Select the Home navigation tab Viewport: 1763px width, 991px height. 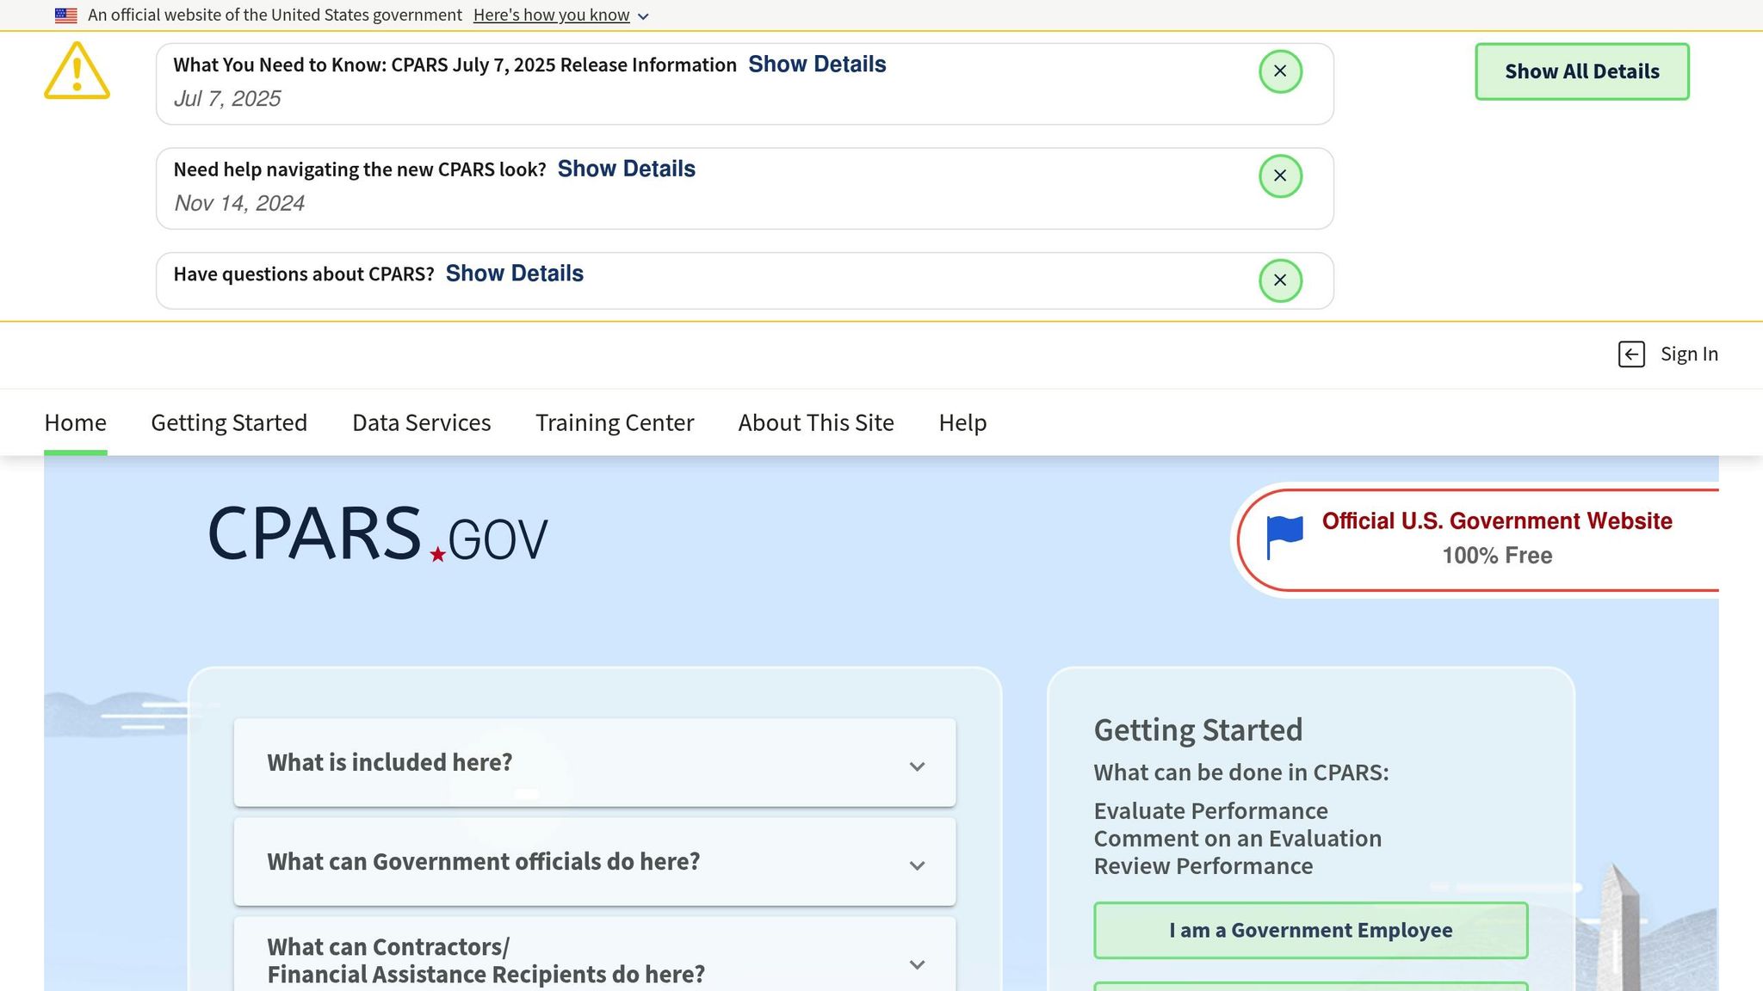(76, 422)
